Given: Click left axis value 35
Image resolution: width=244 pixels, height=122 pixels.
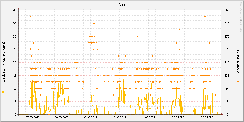Looking at the screenshot, I should pos(15,23).
